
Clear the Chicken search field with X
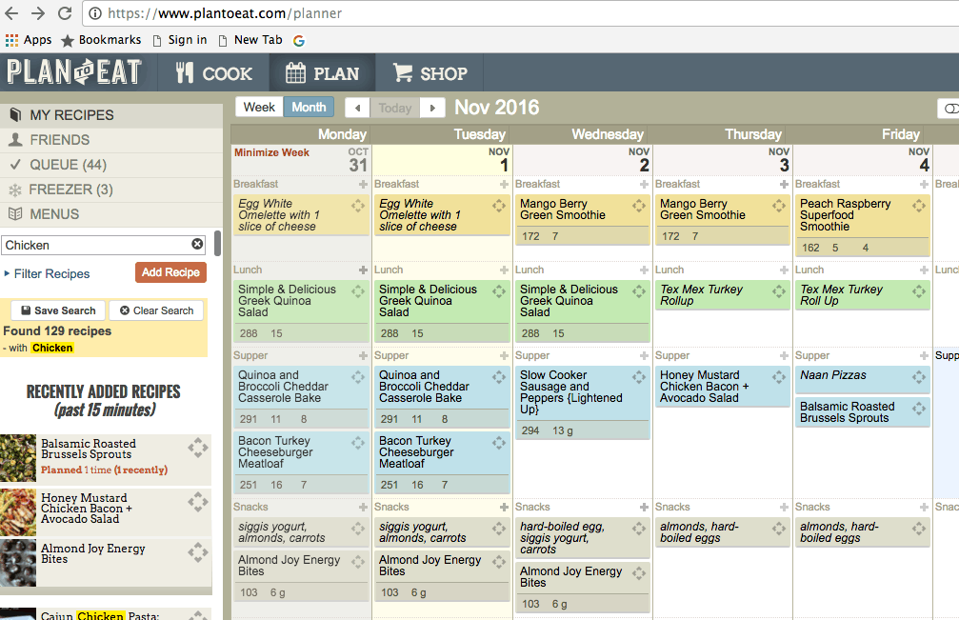click(197, 244)
